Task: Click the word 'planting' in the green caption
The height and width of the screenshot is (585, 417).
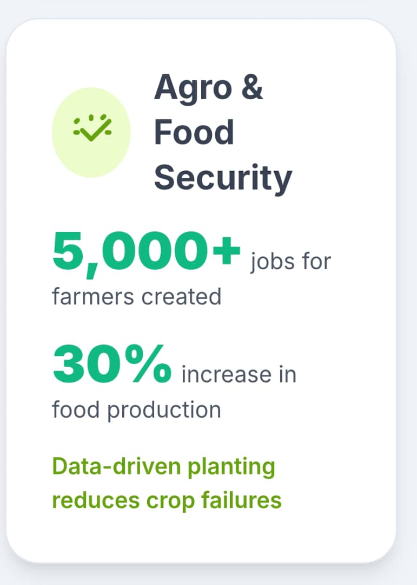Action: (x=231, y=467)
